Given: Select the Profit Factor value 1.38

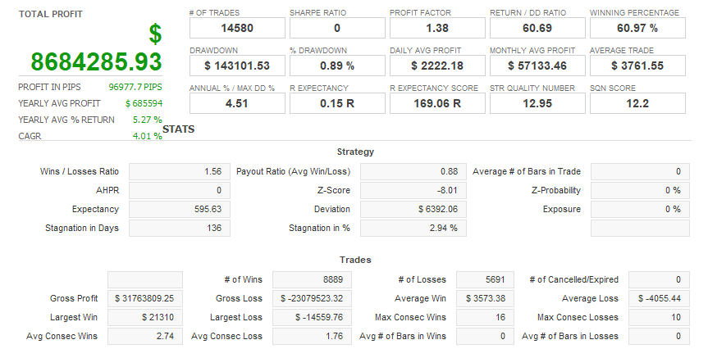Looking at the screenshot, I should [x=436, y=28].
